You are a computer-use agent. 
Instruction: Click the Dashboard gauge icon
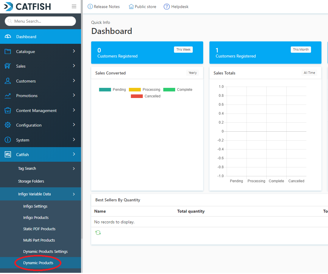[8, 37]
